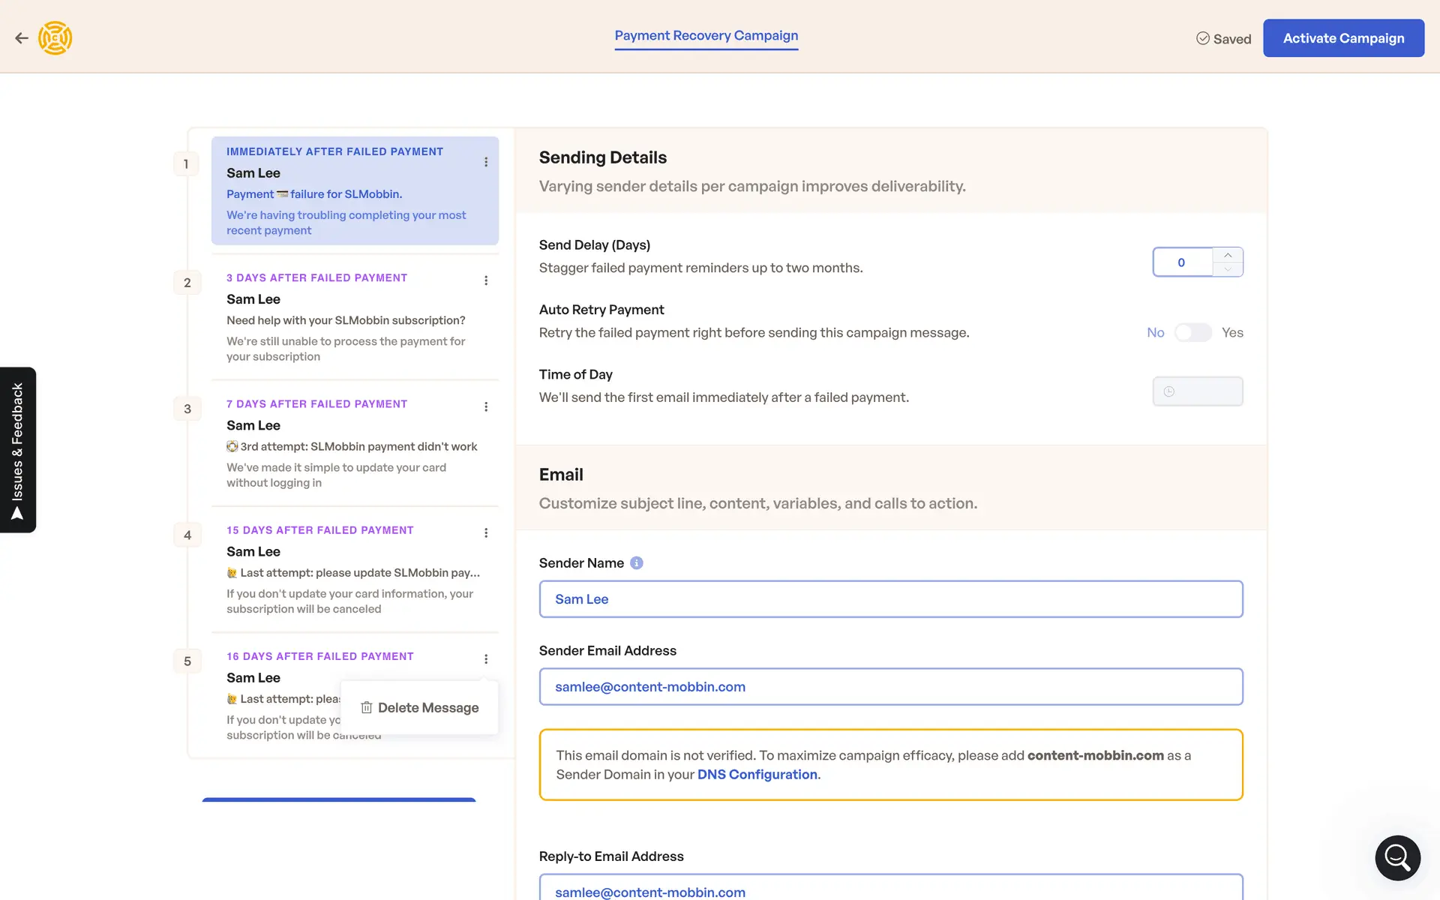Click the orange app logo icon
Screen dimensions: 1440x900
click(x=55, y=38)
